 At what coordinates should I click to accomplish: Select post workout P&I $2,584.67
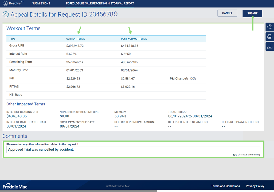click(128, 79)
